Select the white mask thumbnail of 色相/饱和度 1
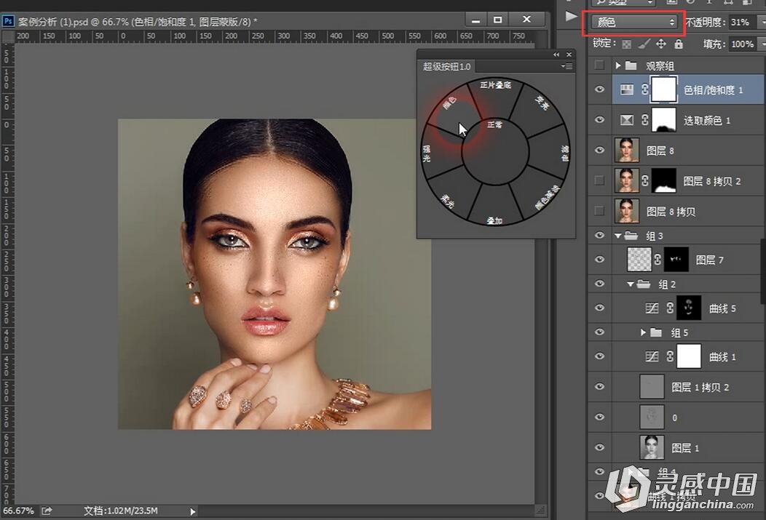Screen dimensions: 766x520 coord(664,89)
